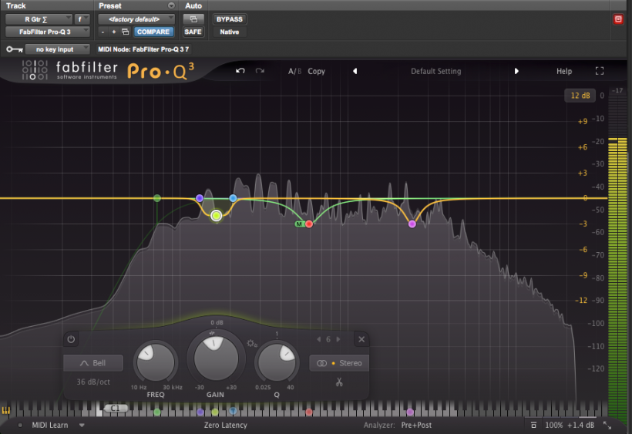The width and height of the screenshot is (632, 434).
Task: Toggle the SAFE automation button
Action: click(193, 32)
